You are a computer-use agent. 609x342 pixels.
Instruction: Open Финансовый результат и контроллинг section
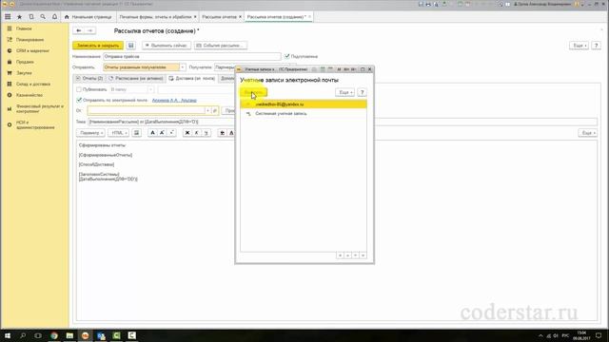point(40,108)
